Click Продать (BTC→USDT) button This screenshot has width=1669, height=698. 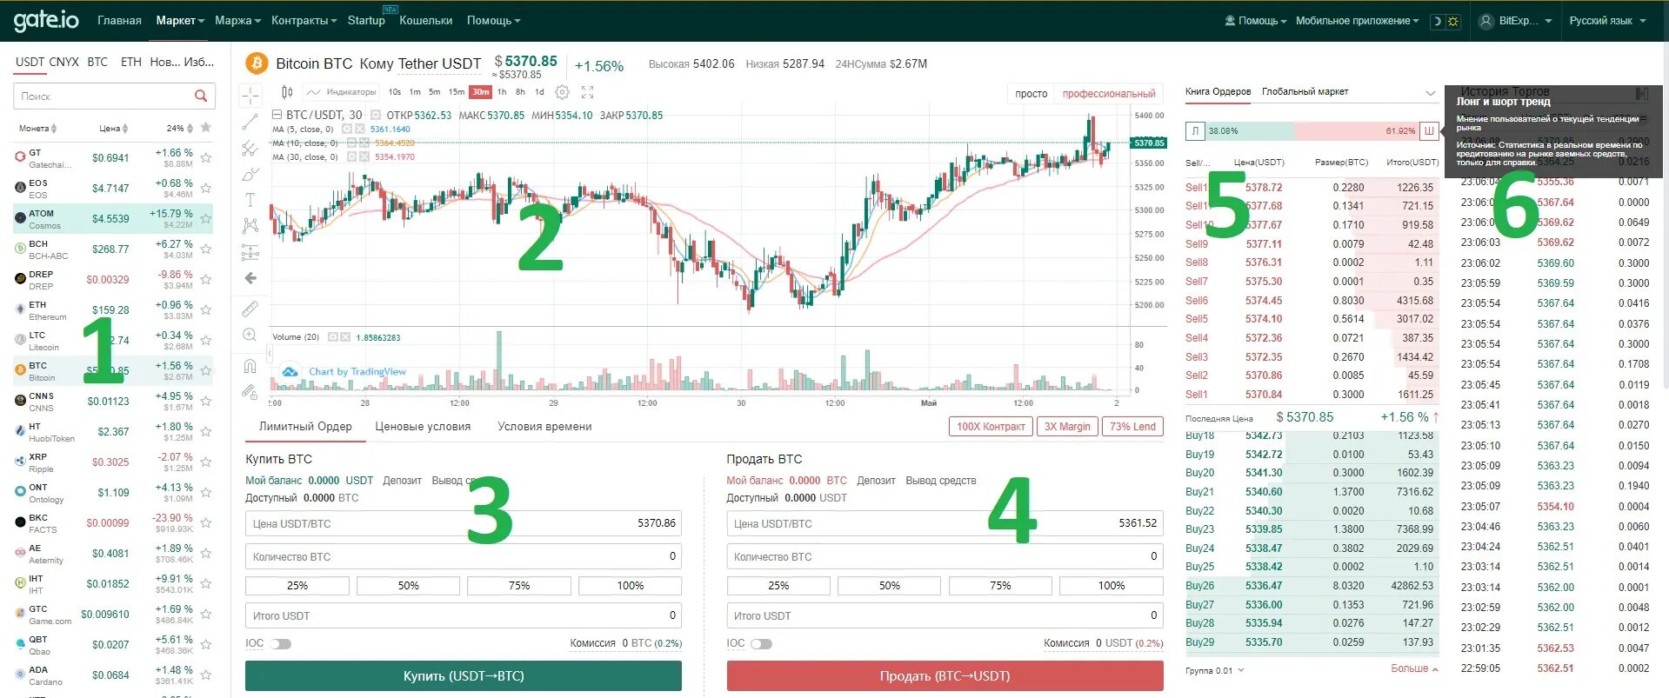[945, 676]
